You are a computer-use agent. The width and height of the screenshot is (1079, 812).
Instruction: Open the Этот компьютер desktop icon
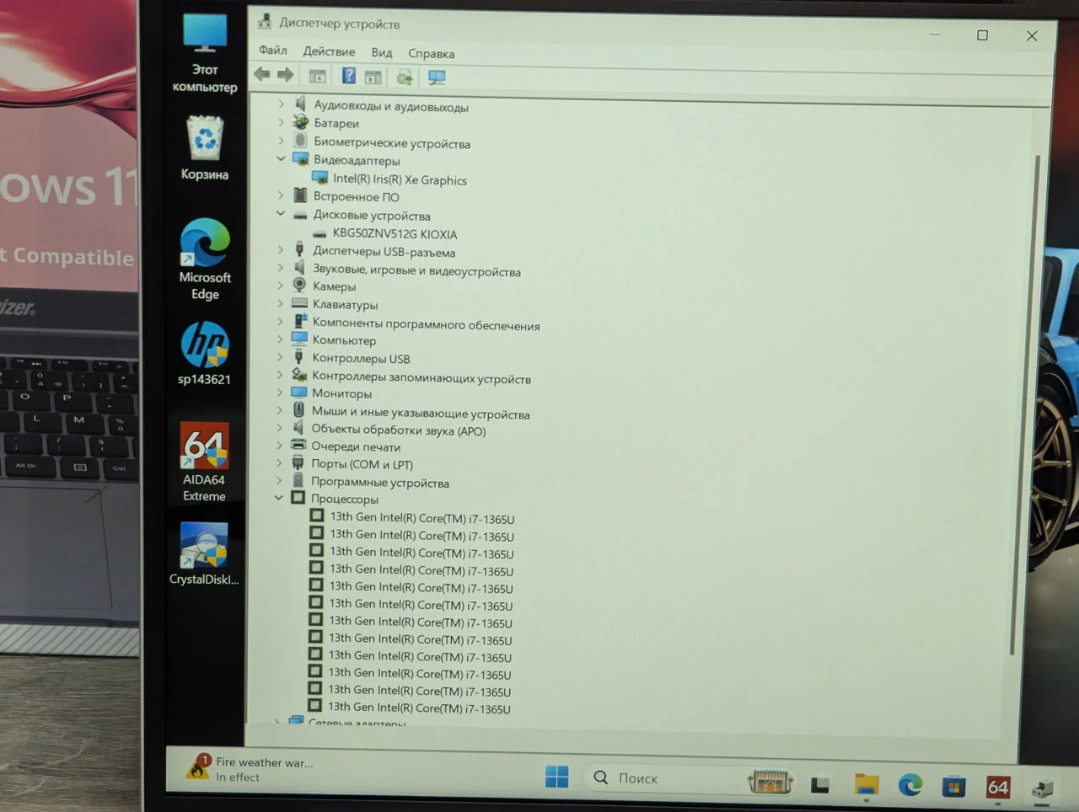205,52
